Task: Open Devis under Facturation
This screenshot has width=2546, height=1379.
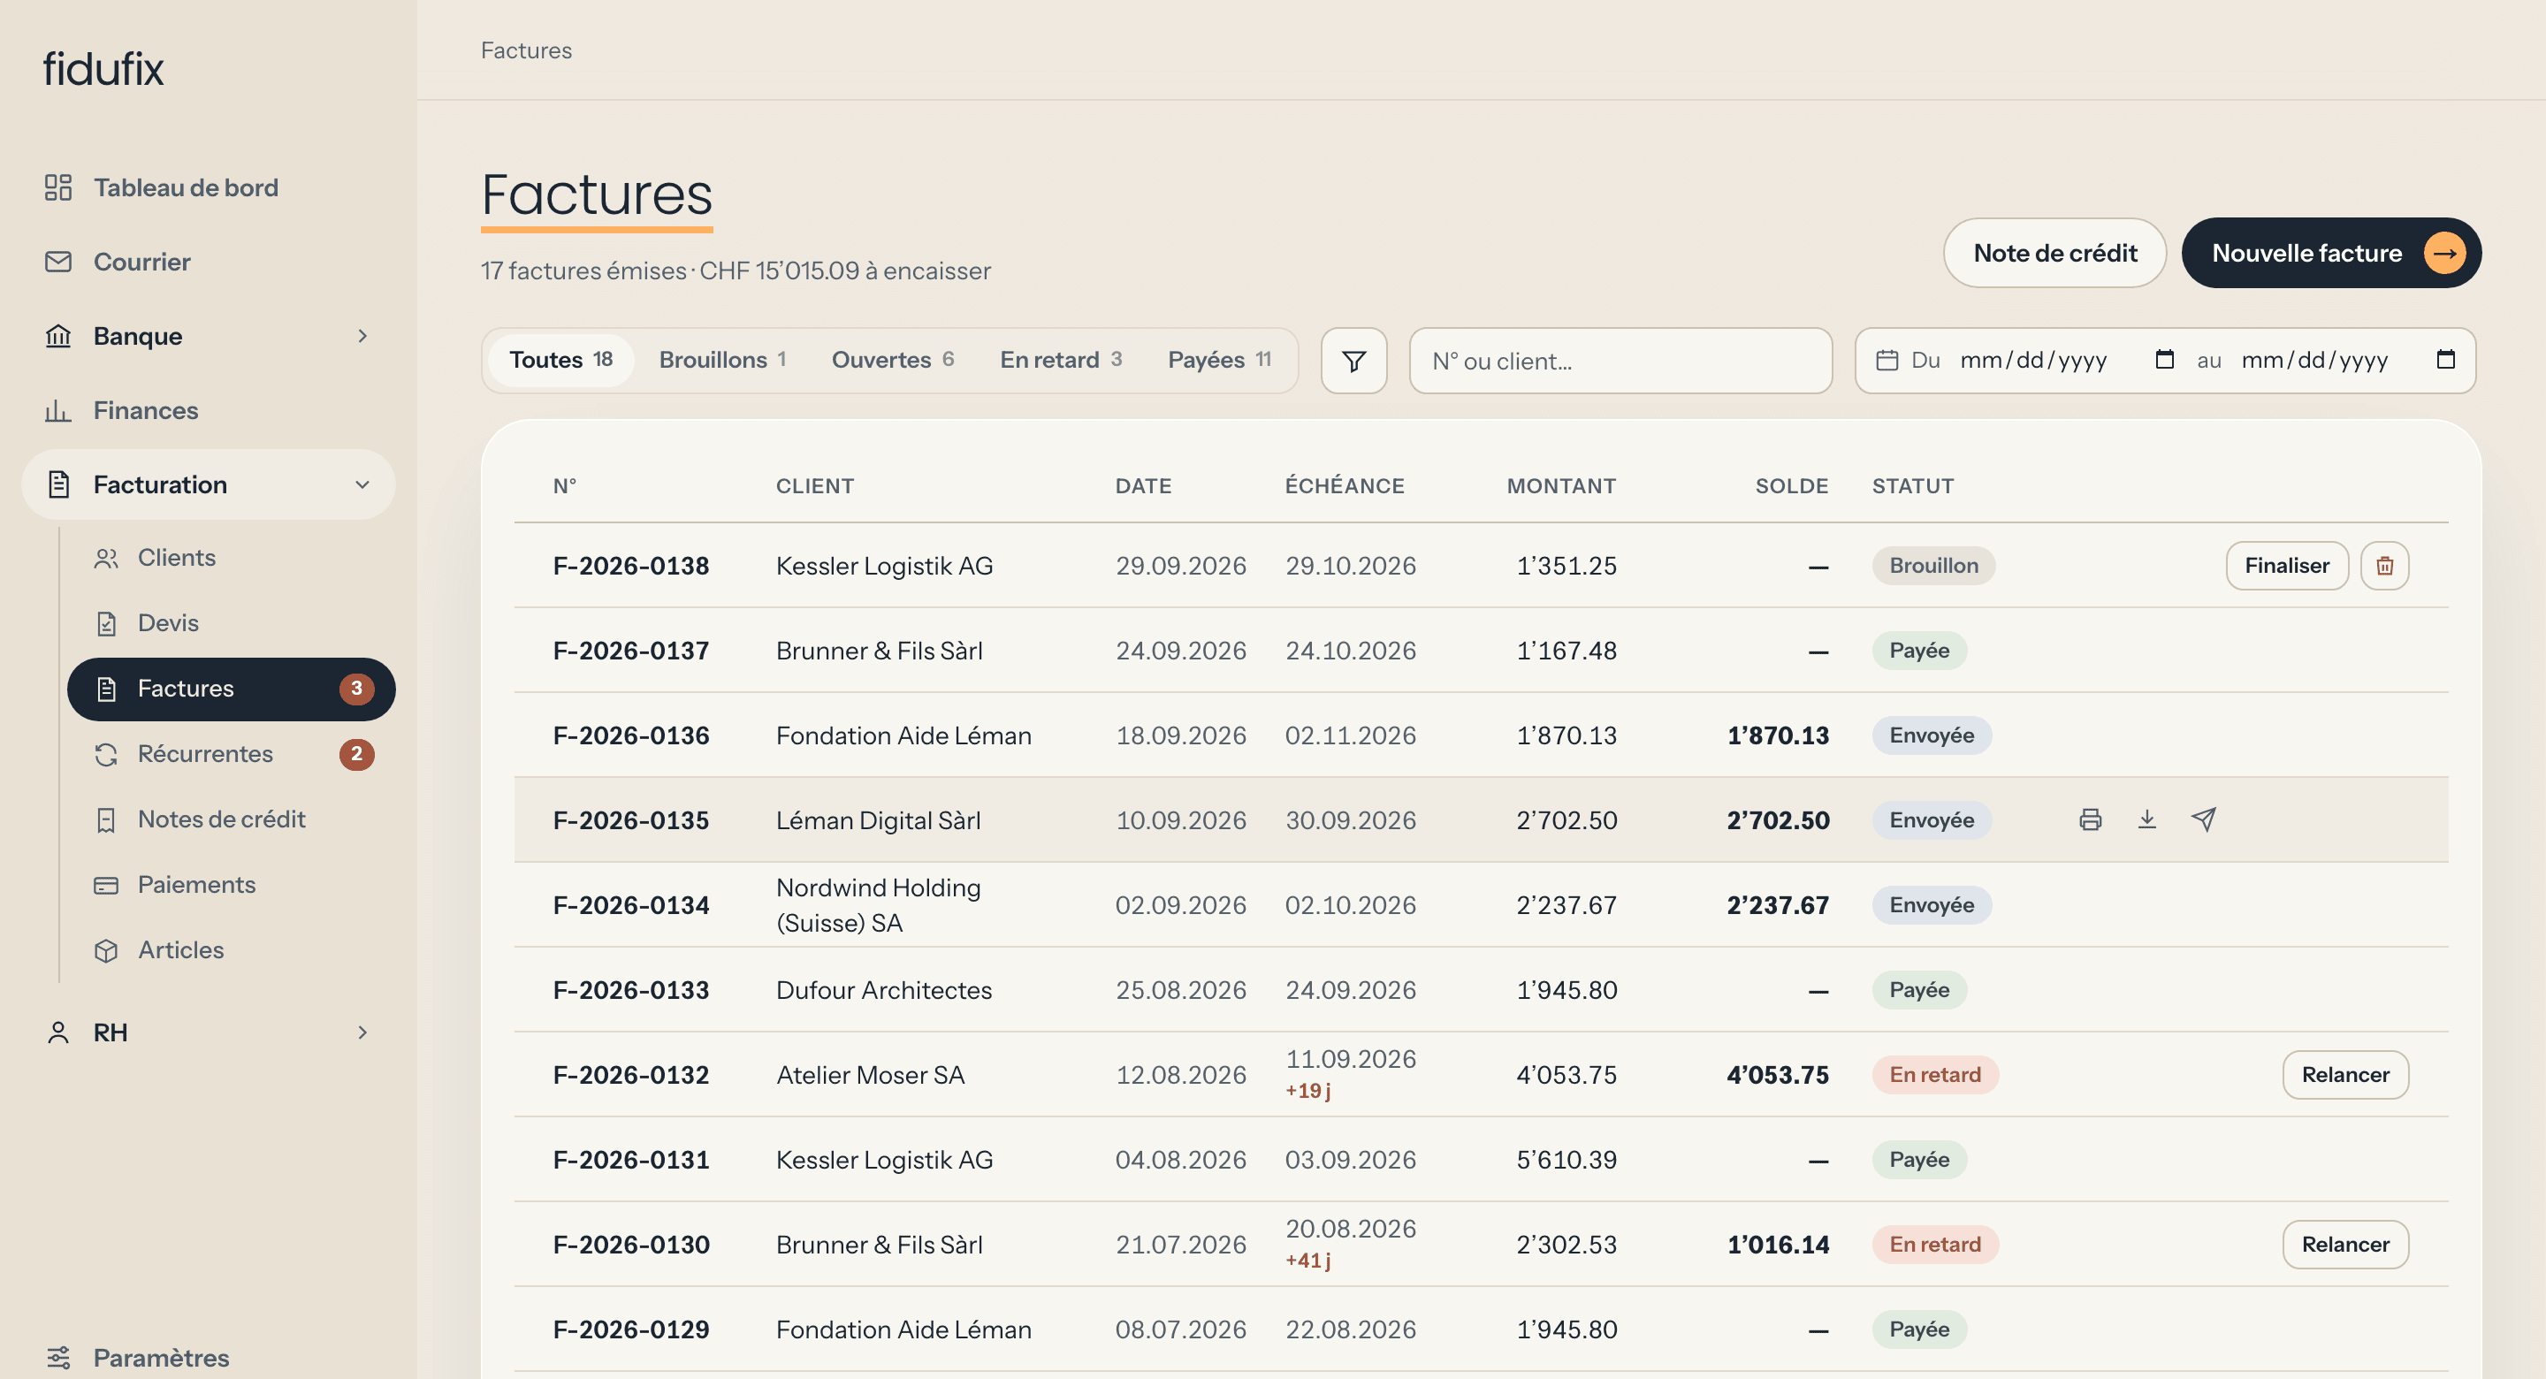Action: pyautogui.click(x=232, y=623)
